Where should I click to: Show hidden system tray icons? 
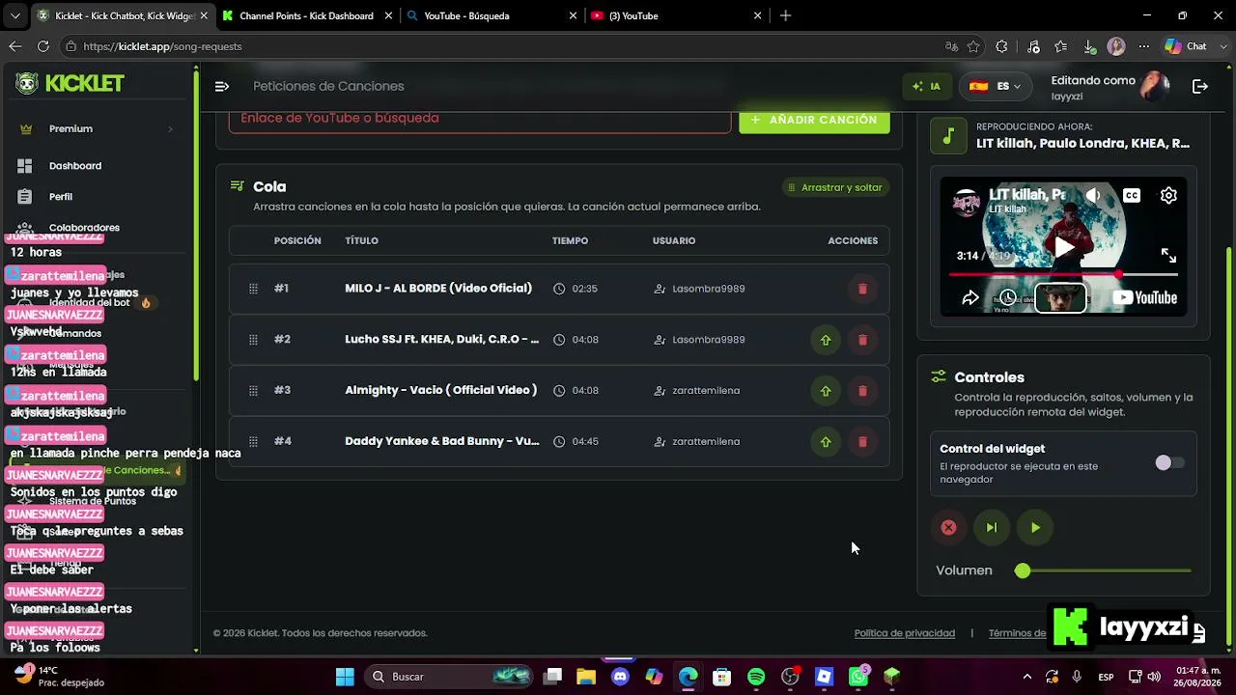click(x=1026, y=677)
